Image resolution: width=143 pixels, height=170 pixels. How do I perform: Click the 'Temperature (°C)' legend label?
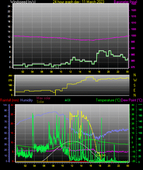108,100
